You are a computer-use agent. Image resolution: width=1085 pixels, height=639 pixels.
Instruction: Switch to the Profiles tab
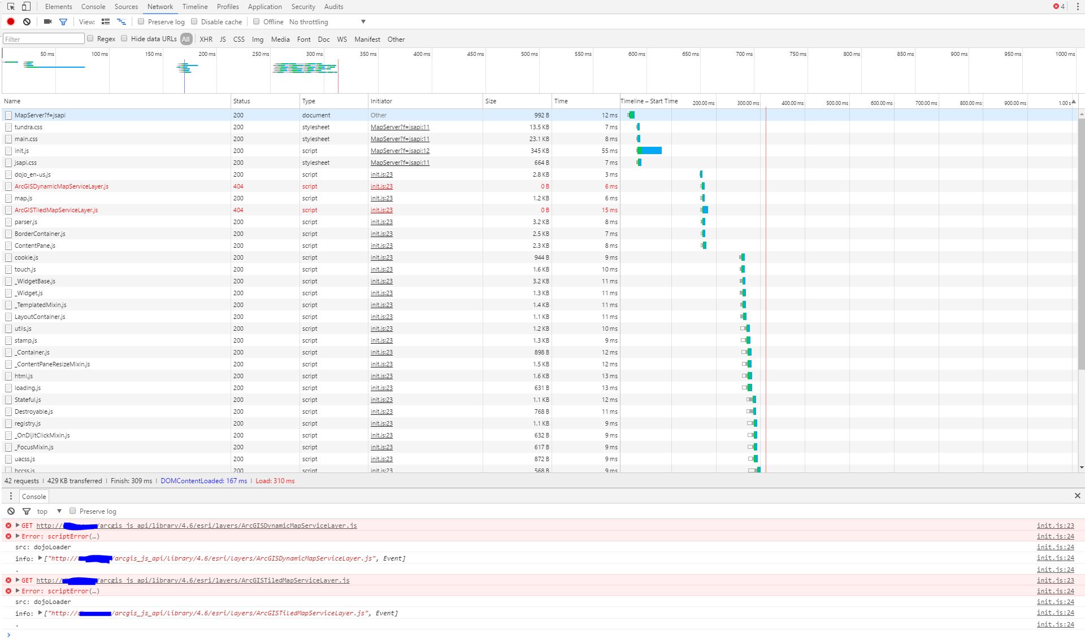(x=228, y=7)
